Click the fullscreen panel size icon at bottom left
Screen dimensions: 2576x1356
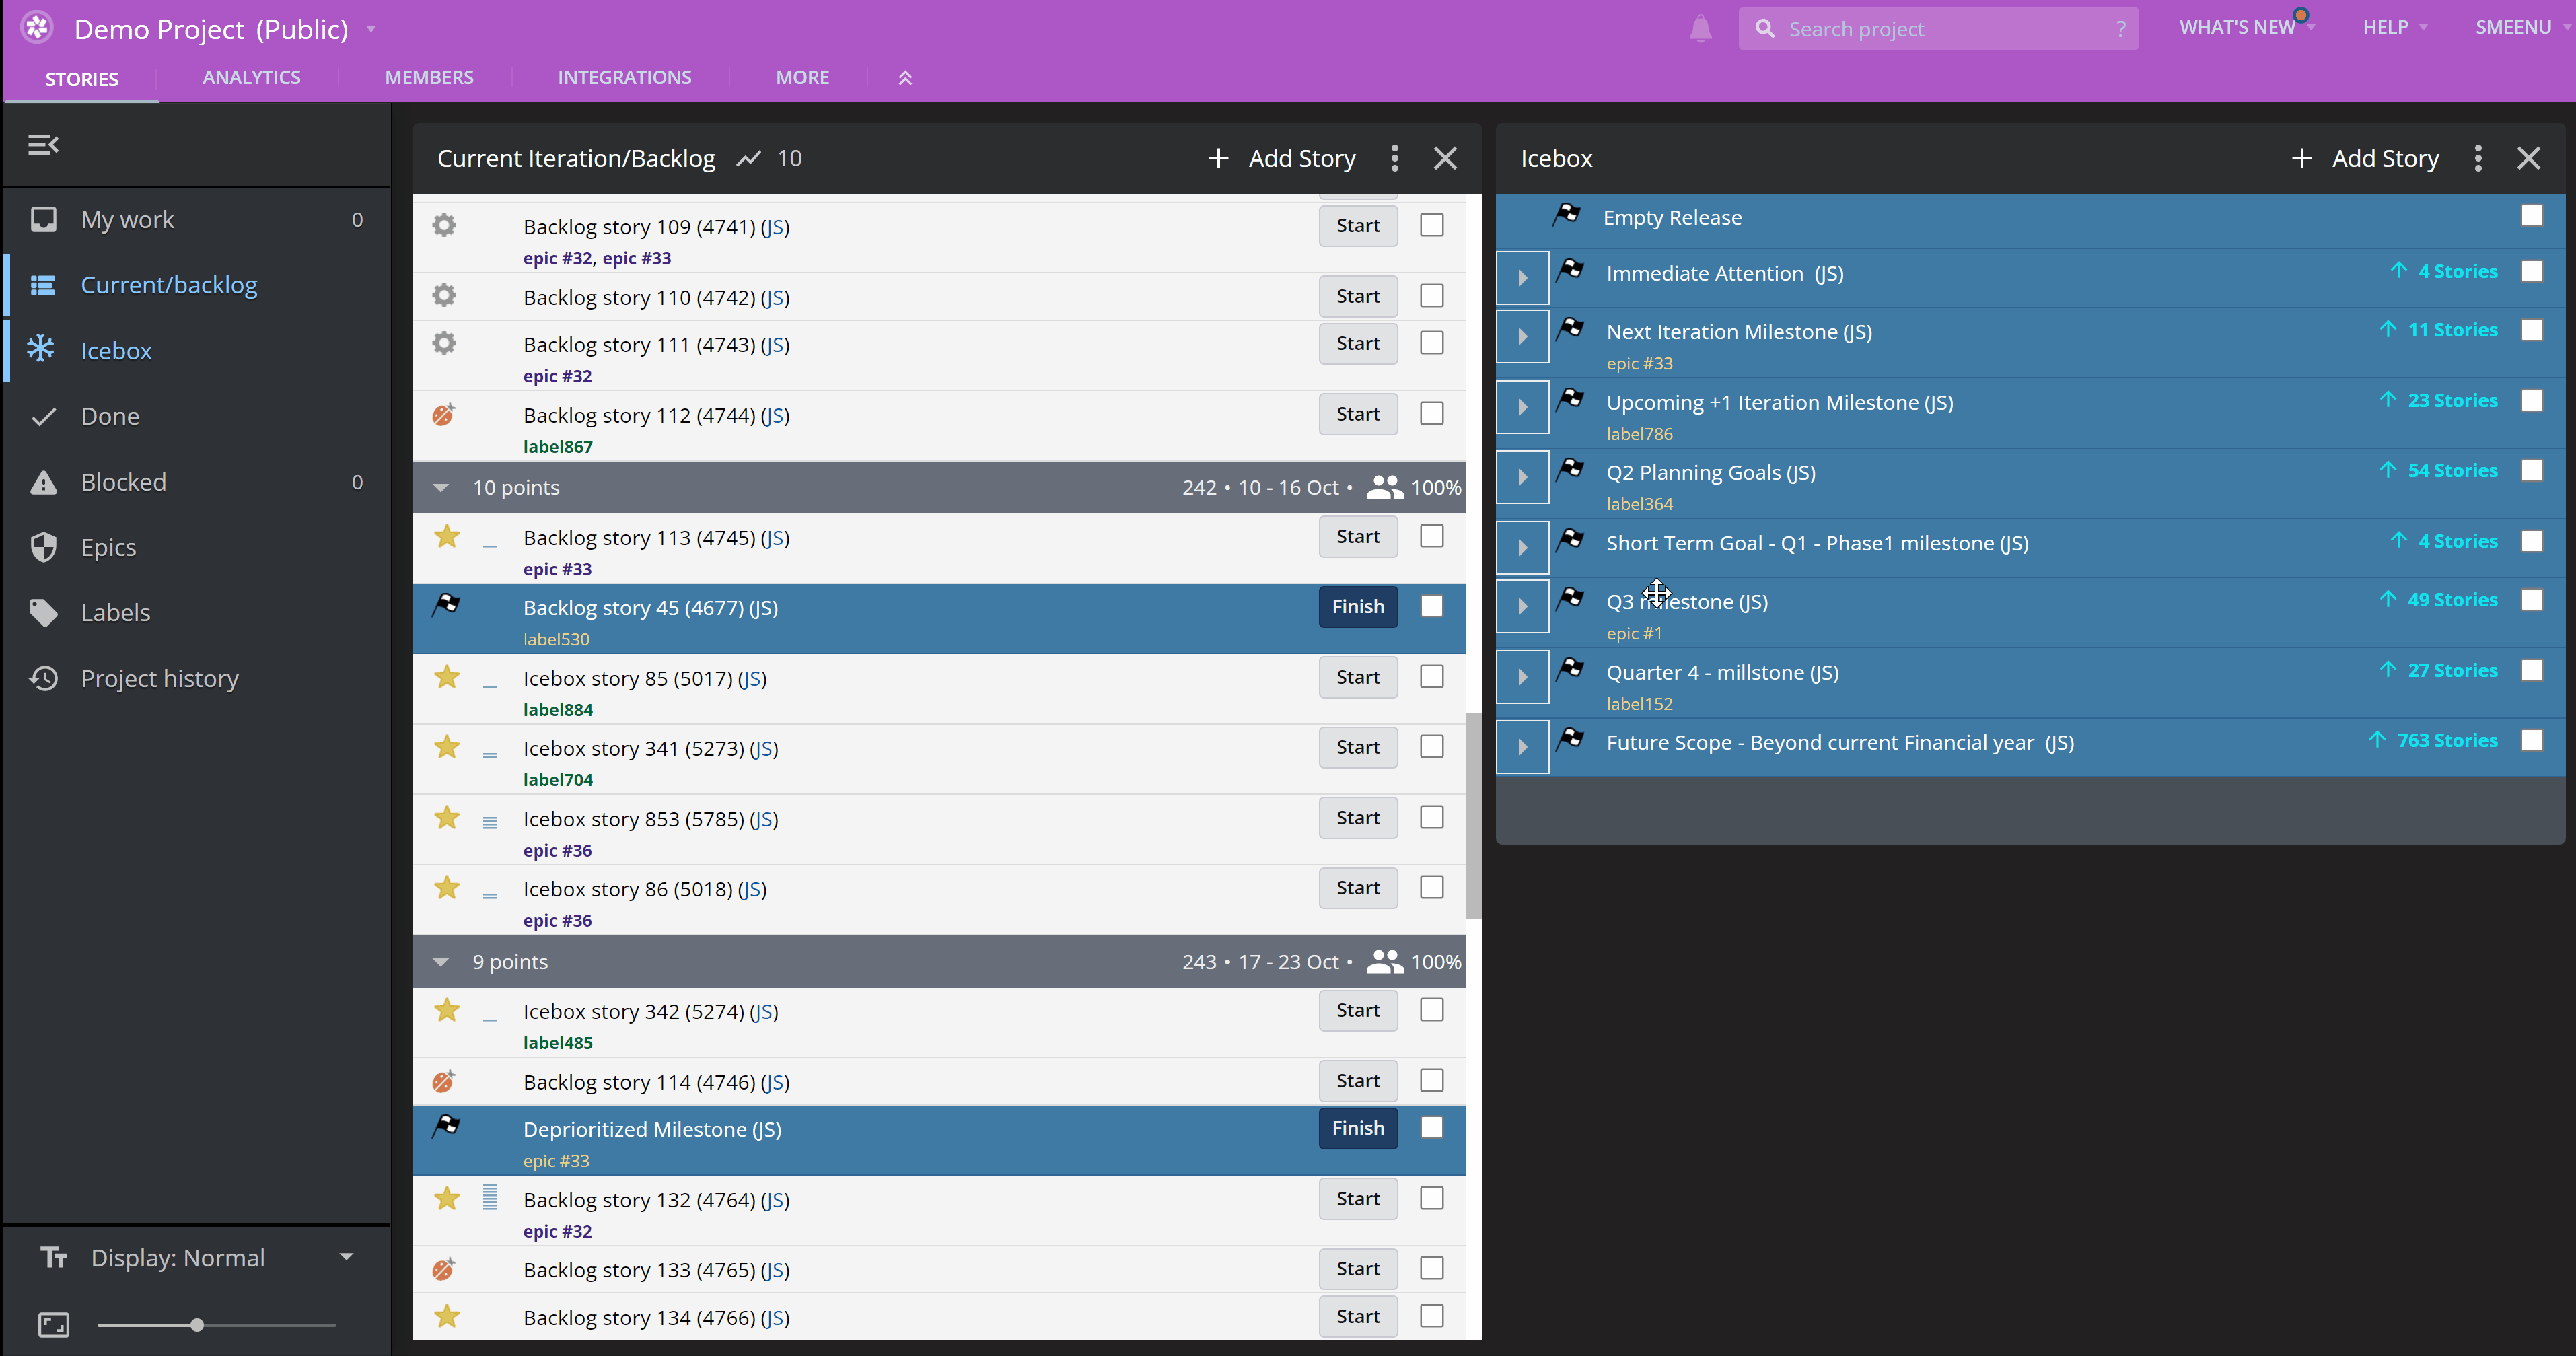(x=53, y=1325)
